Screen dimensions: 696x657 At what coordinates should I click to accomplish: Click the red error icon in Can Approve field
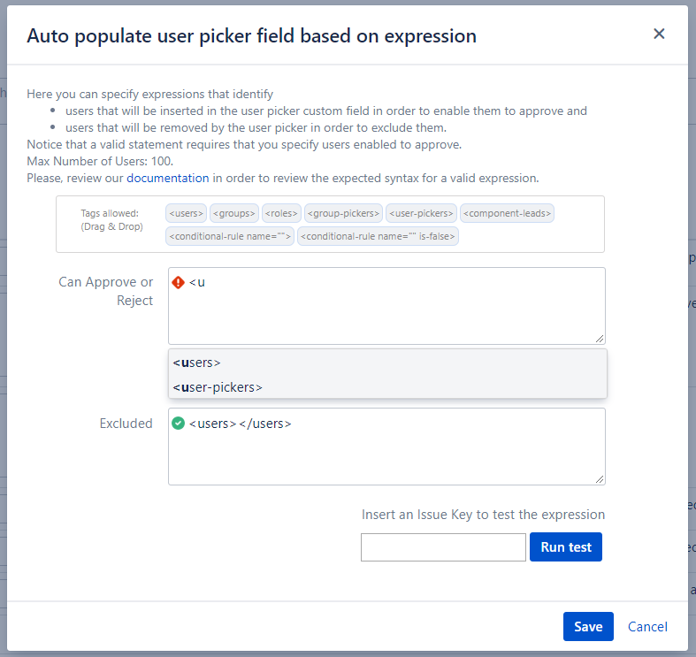(x=179, y=282)
